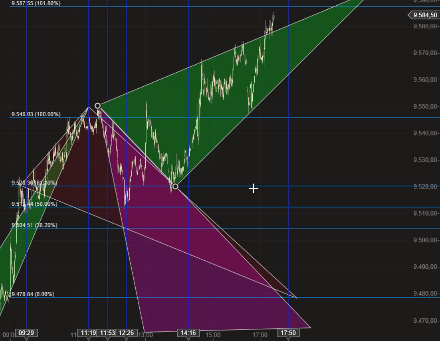The image size is (440, 341).
Task: Select the purple triangle drawing fill
Action: pyautogui.click(x=202, y=262)
